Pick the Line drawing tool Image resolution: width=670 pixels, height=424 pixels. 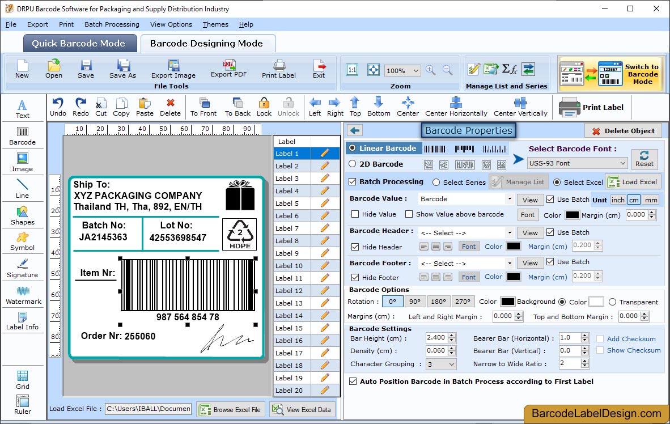(22, 189)
